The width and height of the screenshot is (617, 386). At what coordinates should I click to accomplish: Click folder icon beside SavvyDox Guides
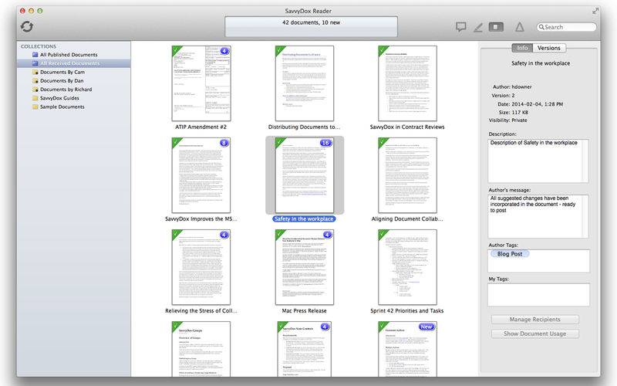(35, 98)
